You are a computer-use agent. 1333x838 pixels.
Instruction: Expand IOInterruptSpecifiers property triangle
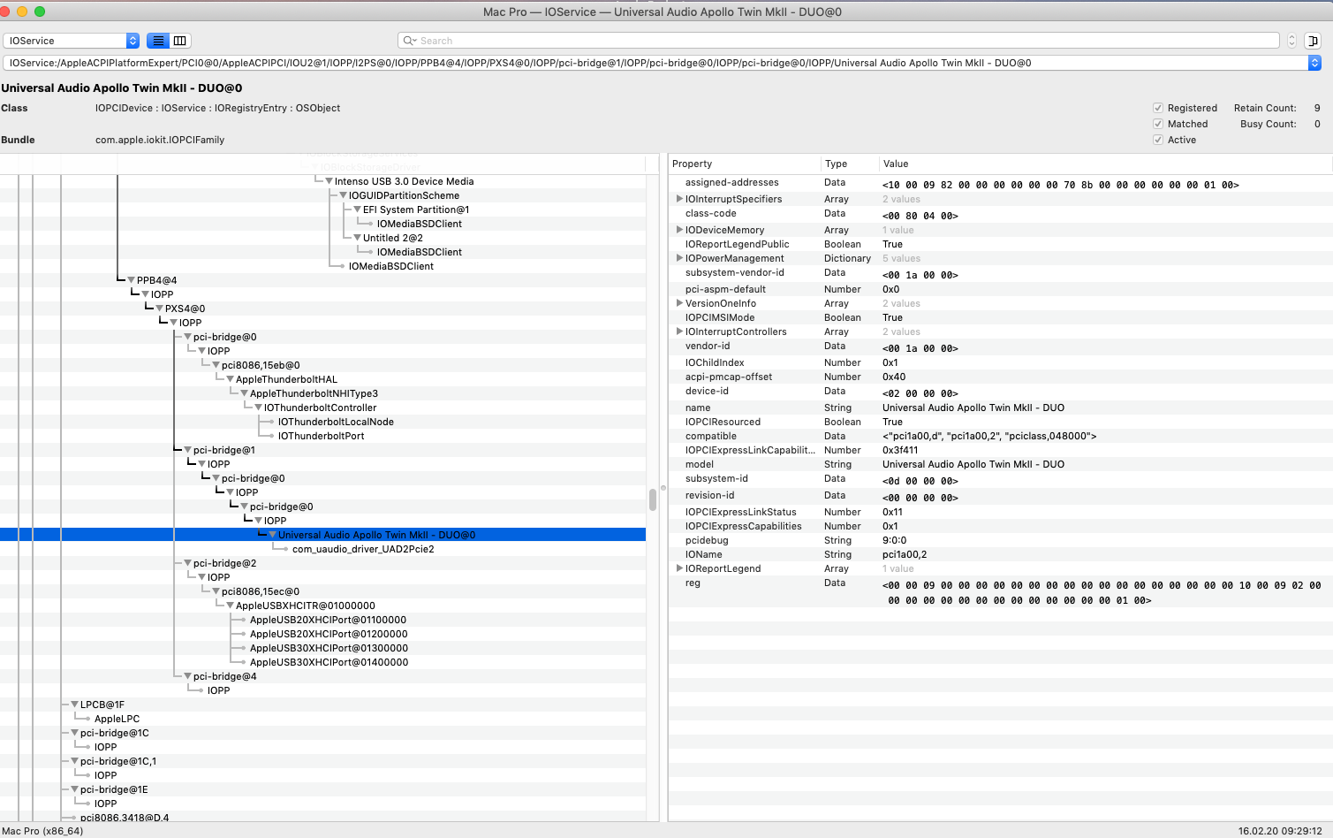(x=679, y=199)
